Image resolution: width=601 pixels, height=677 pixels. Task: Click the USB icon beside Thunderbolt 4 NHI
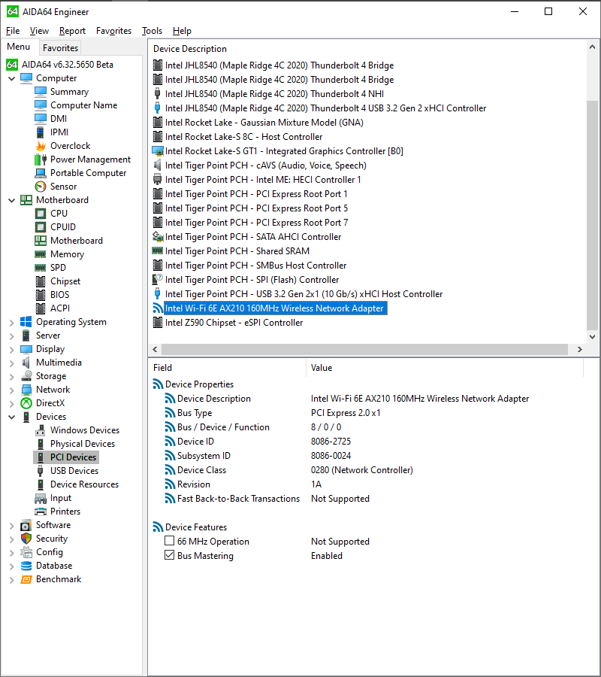click(158, 94)
